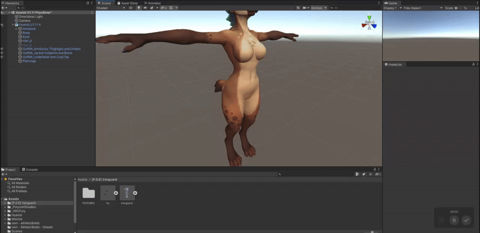
Task: Toggle the Inspector panel lock icon
Action: coord(474,65)
